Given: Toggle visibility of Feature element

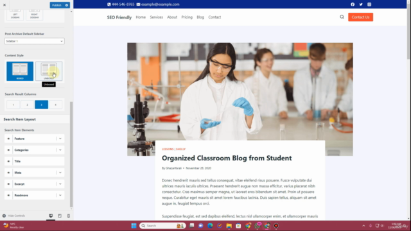Looking at the screenshot, I should pos(8,139).
